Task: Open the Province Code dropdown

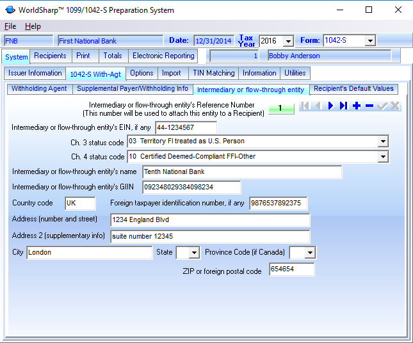Action: [x=310, y=253]
